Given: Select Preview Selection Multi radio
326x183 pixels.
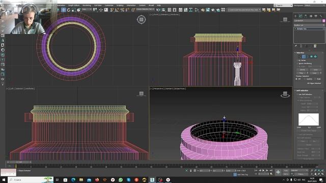Looking at the screenshot, I should click(x=315, y=79).
